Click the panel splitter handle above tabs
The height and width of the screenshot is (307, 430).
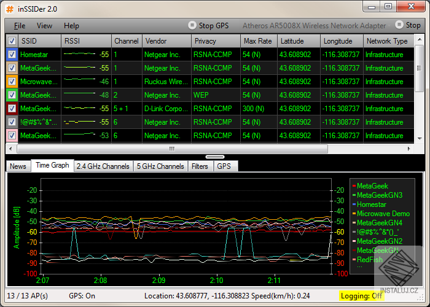pyautogui.click(x=215, y=157)
